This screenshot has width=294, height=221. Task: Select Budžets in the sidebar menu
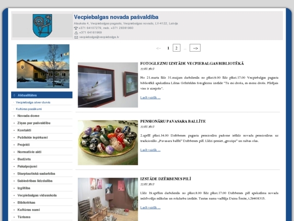24,159
